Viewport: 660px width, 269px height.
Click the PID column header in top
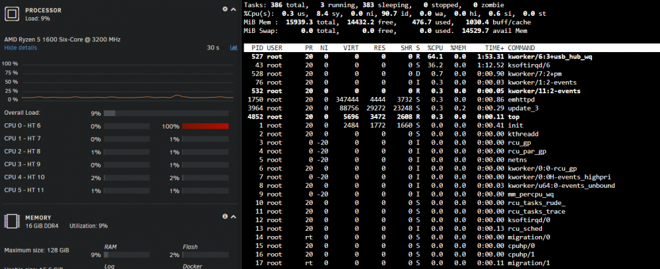256,48
